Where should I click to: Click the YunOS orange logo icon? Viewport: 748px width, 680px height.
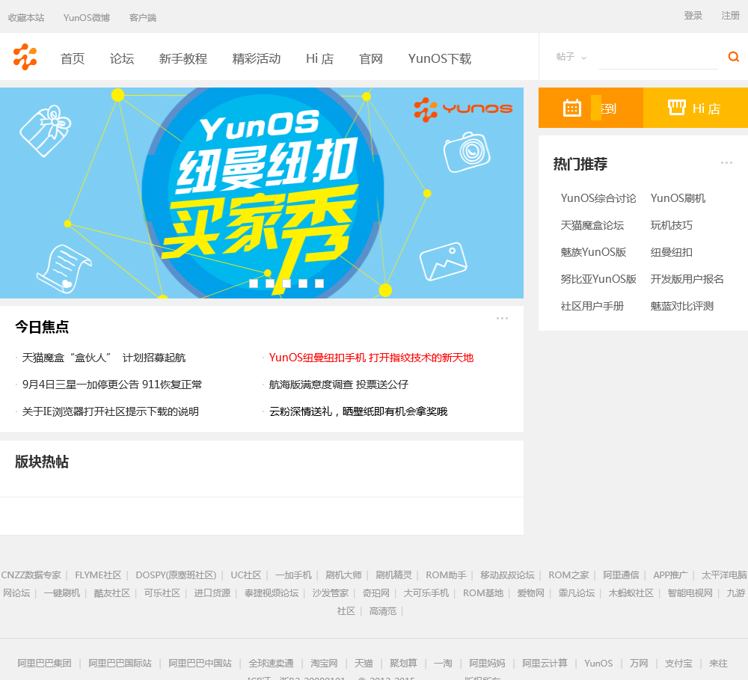click(25, 58)
